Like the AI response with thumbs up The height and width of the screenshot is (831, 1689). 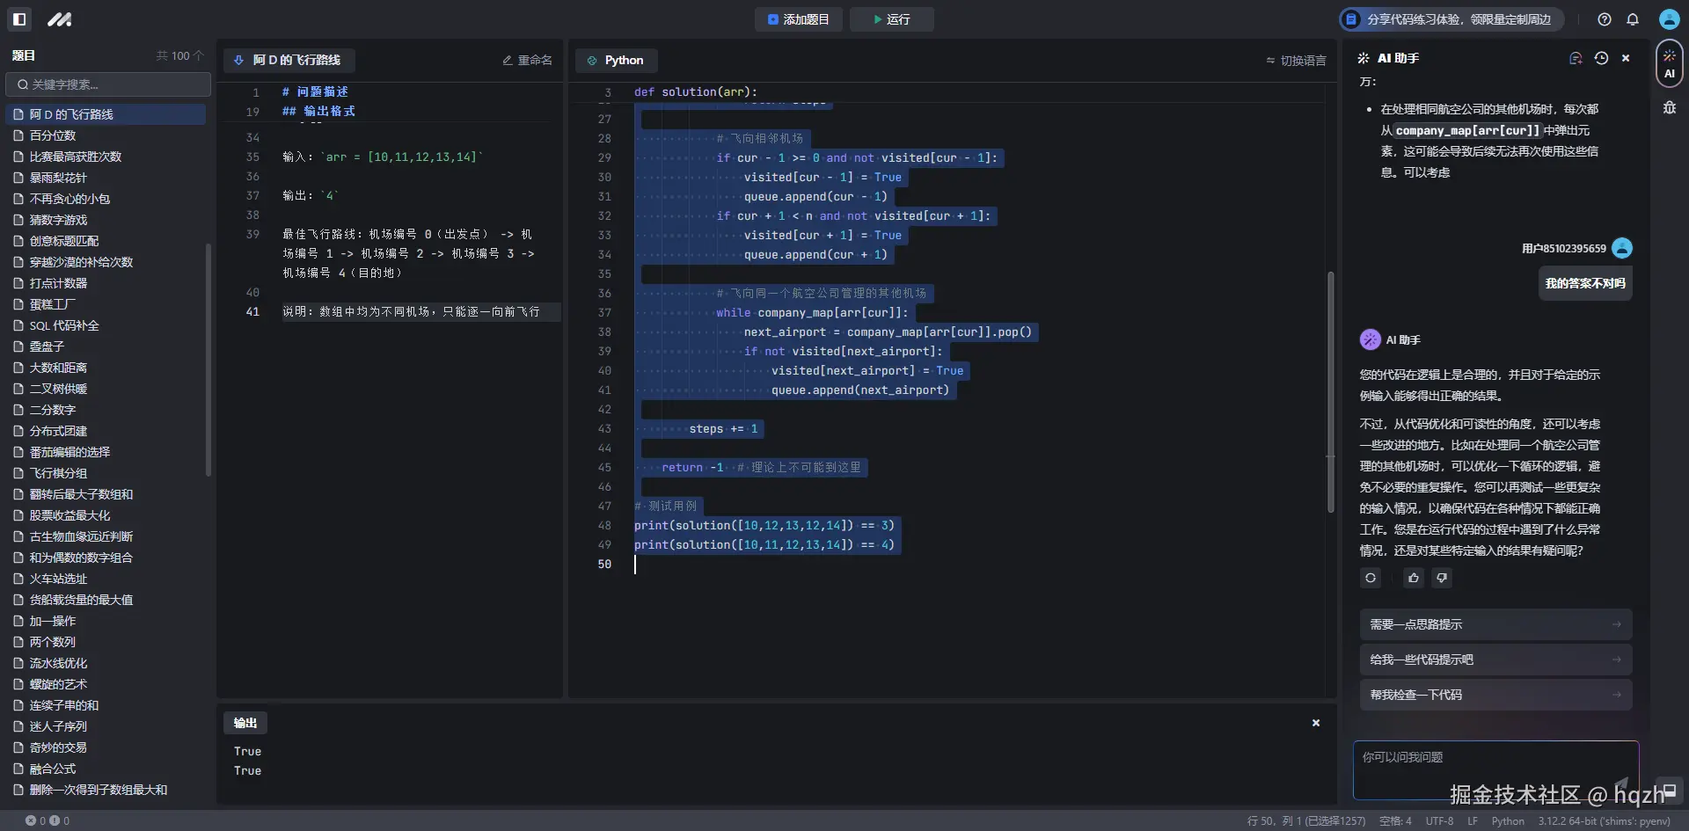point(1414,578)
